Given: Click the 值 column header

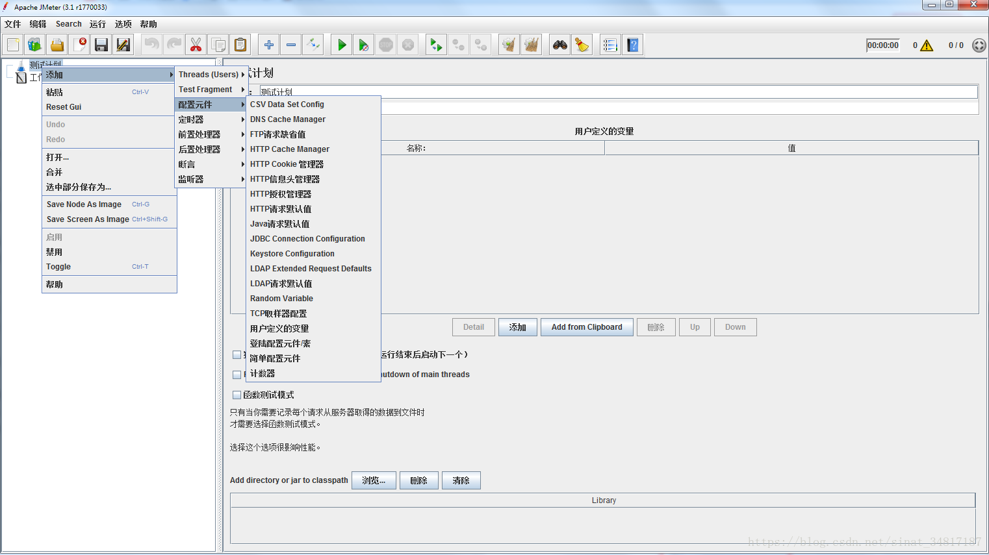Looking at the screenshot, I should click(x=791, y=148).
